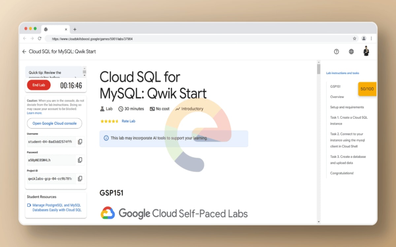Open Chrome's three-dot menu
This screenshot has width=396, height=247.
click(371, 39)
